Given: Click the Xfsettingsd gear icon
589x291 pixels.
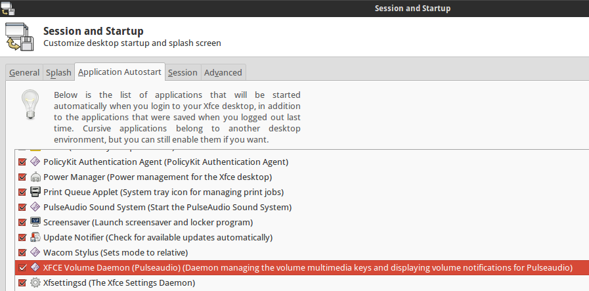Looking at the screenshot, I should click(x=35, y=283).
